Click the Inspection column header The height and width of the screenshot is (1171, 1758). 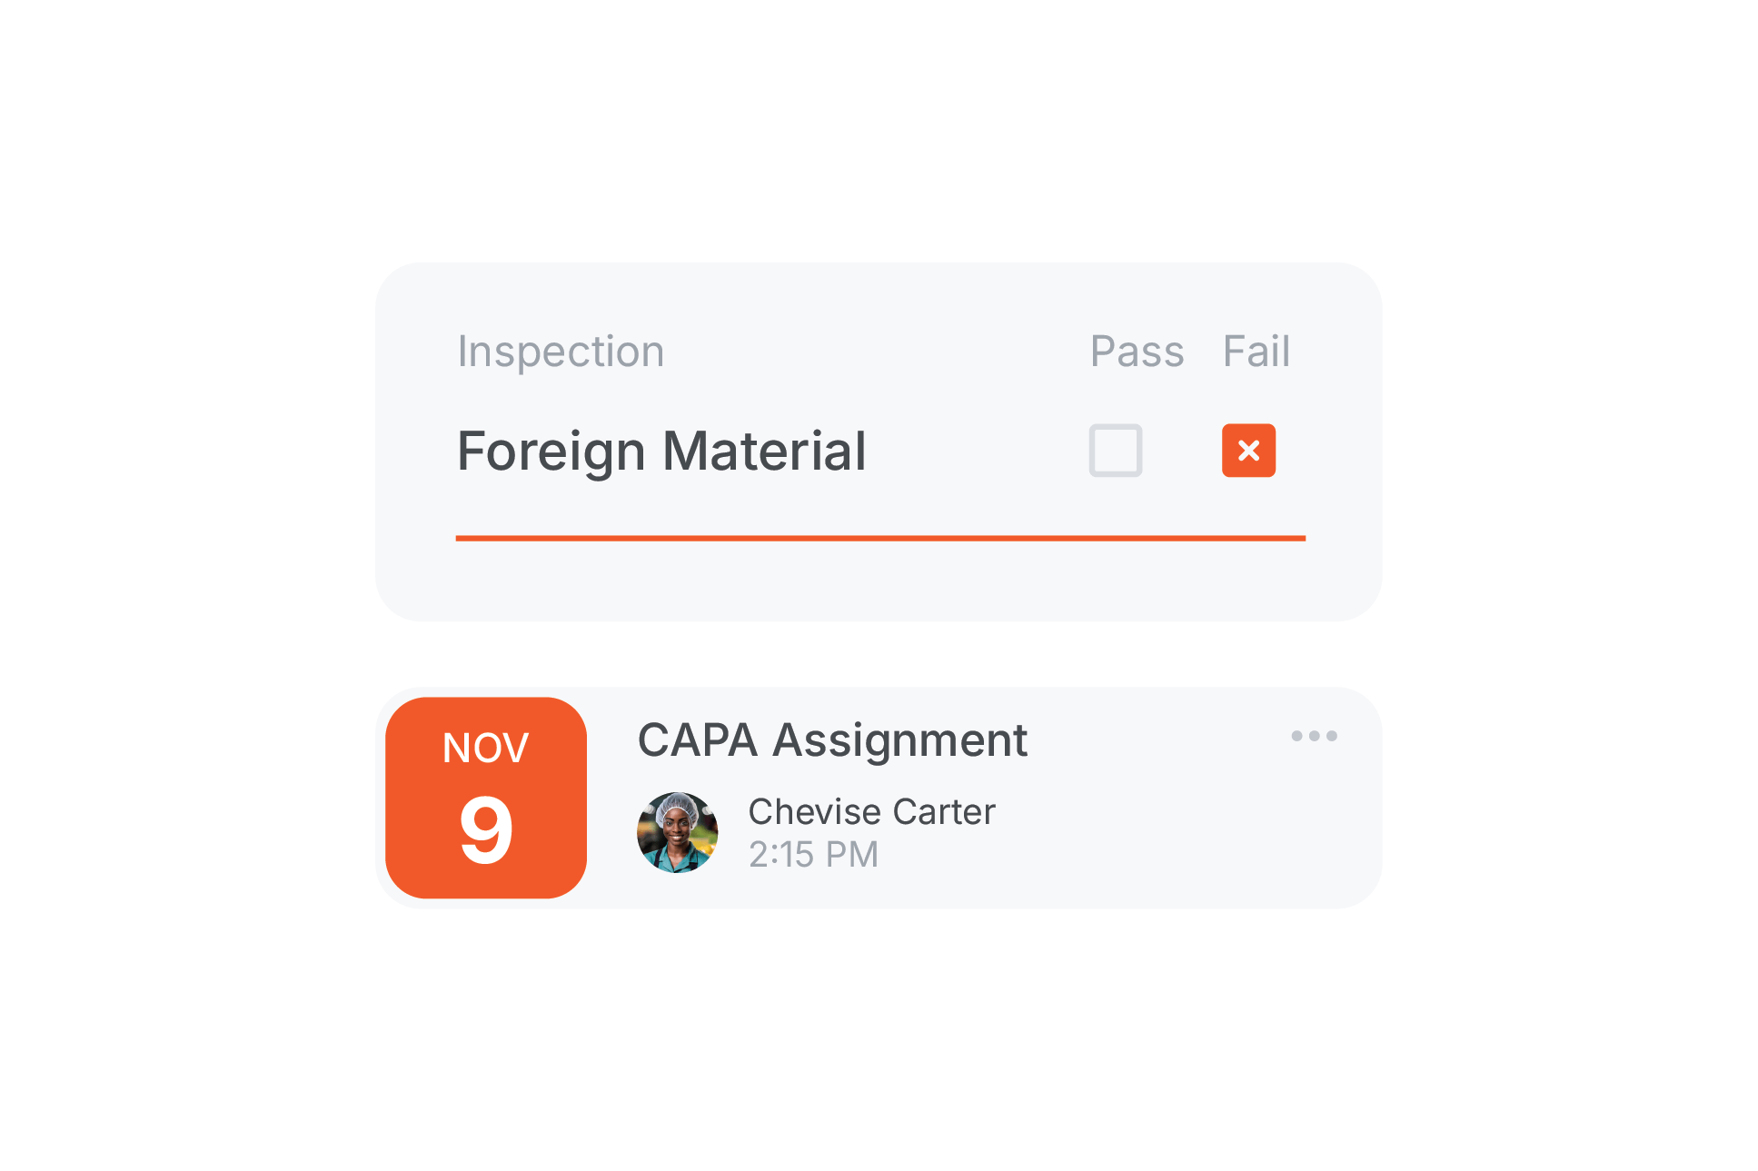pyautogui.click(x=561, y=352)
